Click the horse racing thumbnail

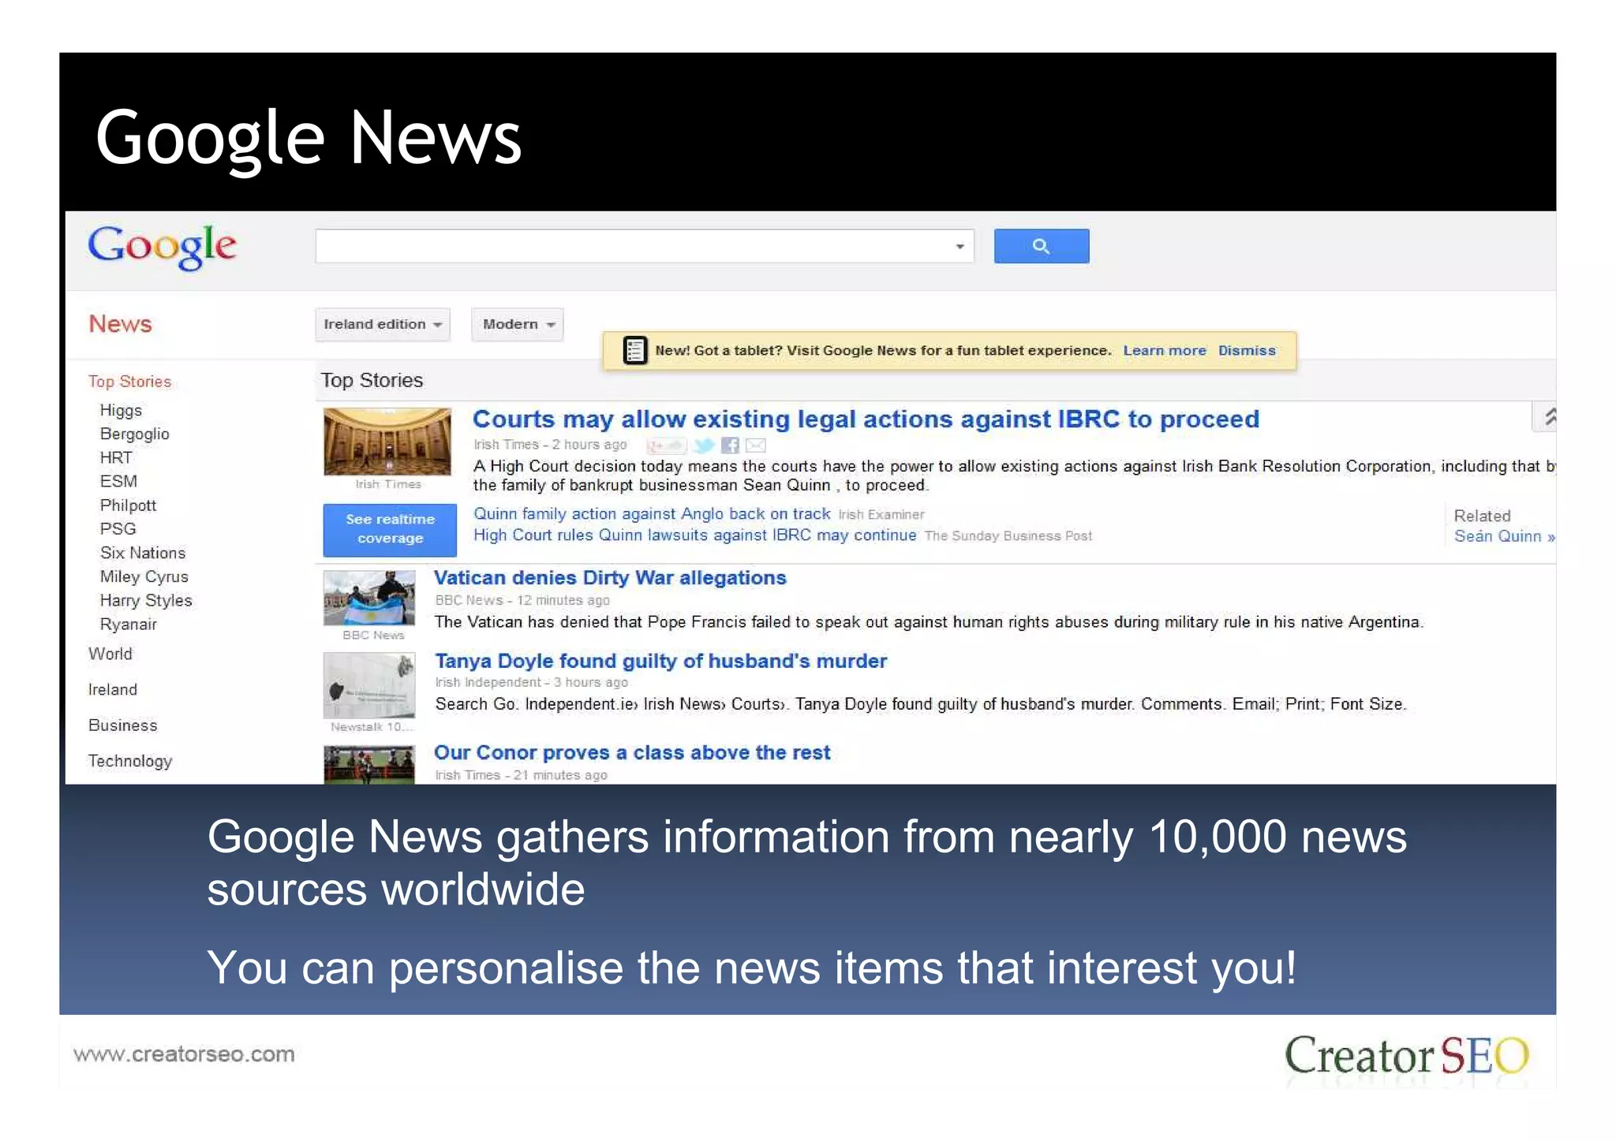point(369,766)
